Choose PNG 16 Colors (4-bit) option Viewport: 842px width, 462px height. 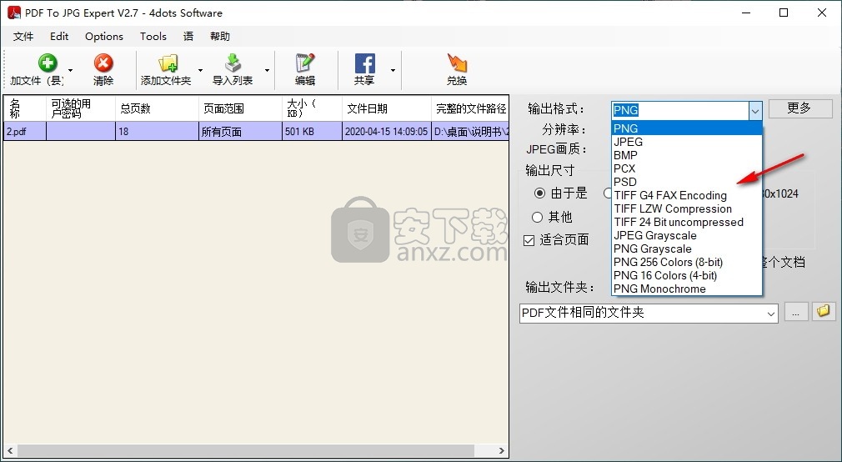pos(687,275)
